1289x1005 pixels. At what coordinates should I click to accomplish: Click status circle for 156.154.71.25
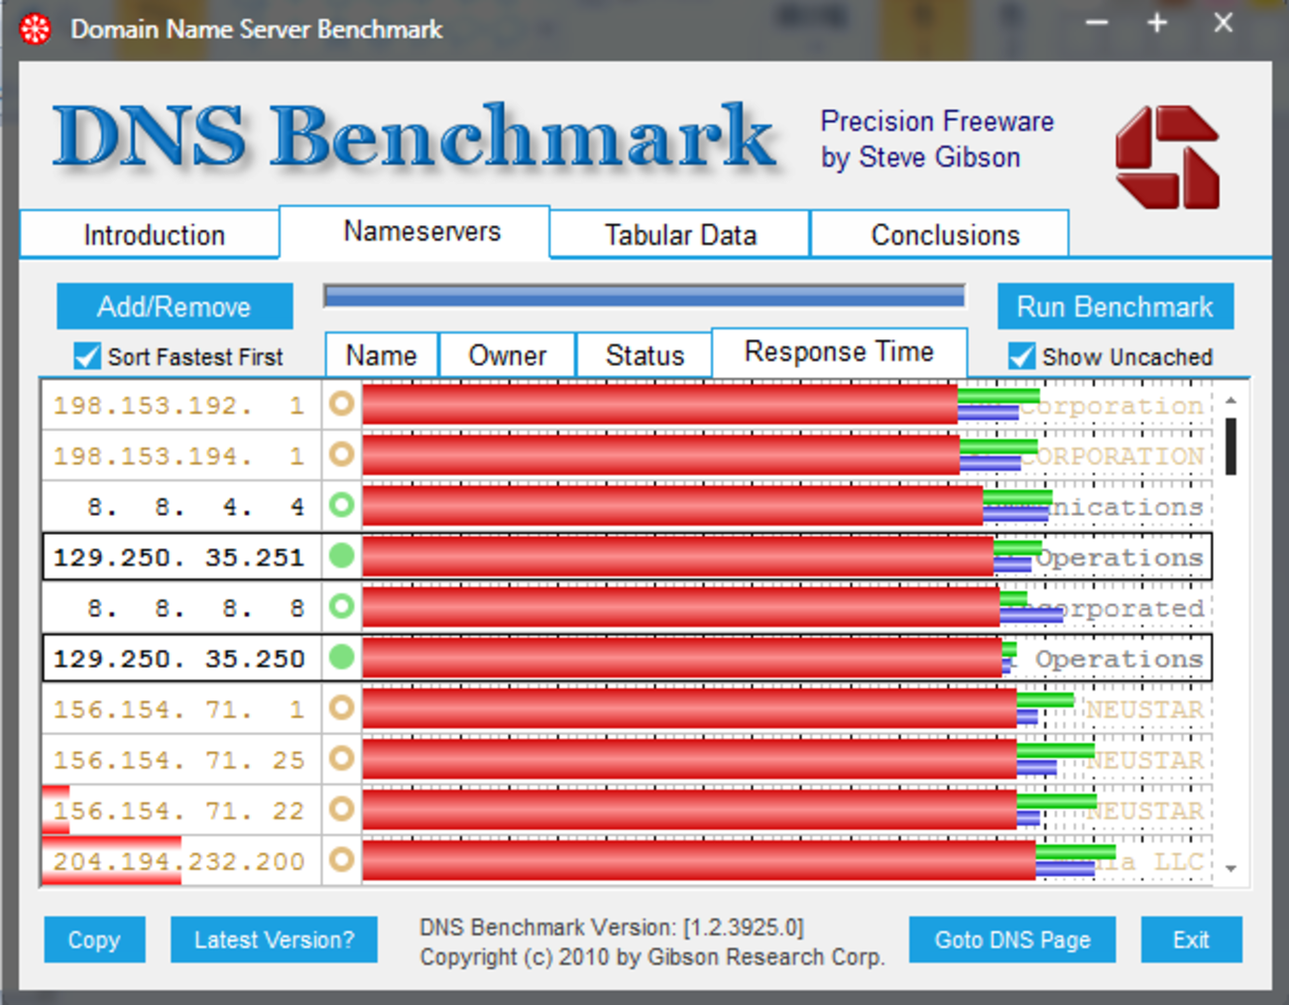coord(341,759)
